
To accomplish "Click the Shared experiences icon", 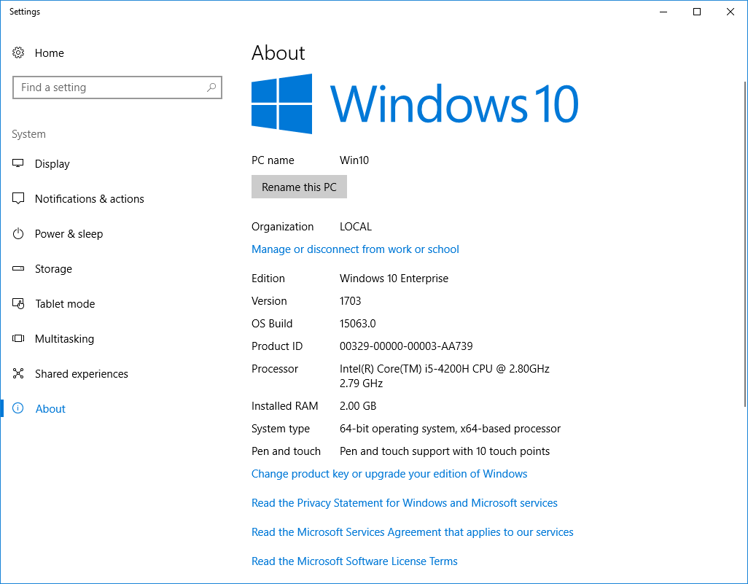I will [x=18, y=373].
